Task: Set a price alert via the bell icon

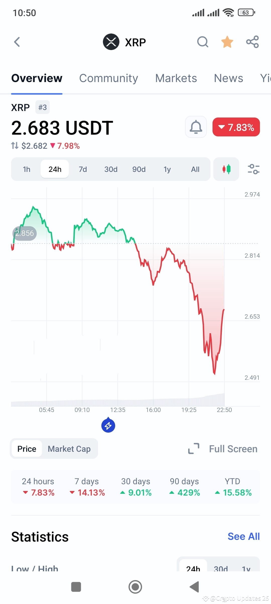Action: (196, 127)
